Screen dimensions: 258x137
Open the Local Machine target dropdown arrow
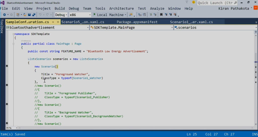coord(125,15)
